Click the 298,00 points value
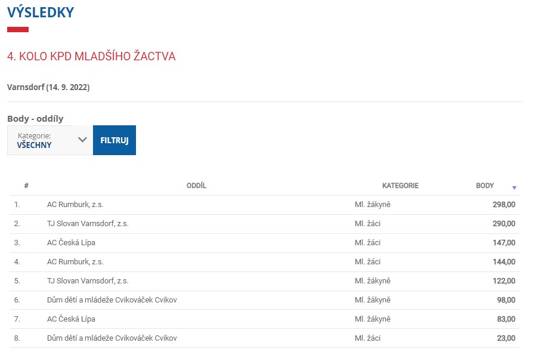 pos(504,205)
